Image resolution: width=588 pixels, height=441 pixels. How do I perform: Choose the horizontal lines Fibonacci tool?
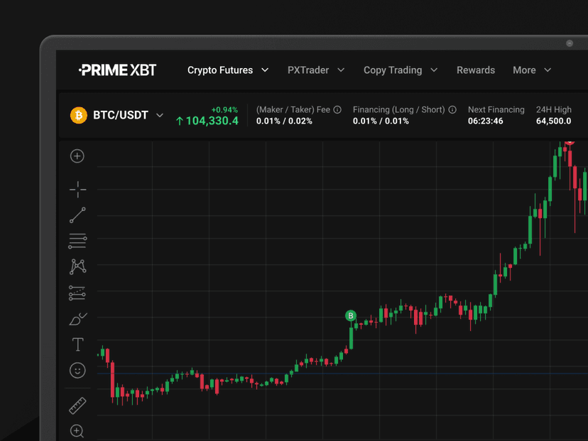tap(77, 241)
